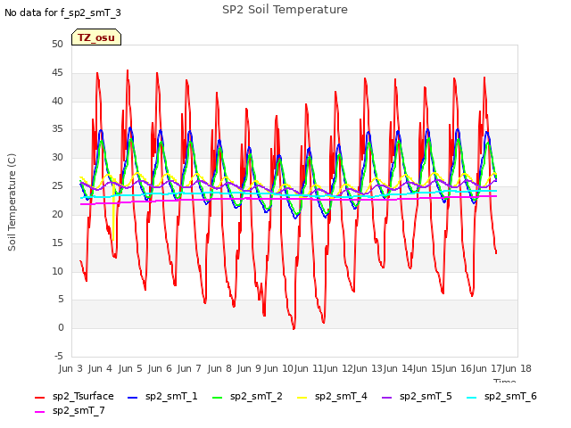571x428 pixels.
Task: Click the 'No data for f_sp2_smT_3' message
Action: point(62,12)
